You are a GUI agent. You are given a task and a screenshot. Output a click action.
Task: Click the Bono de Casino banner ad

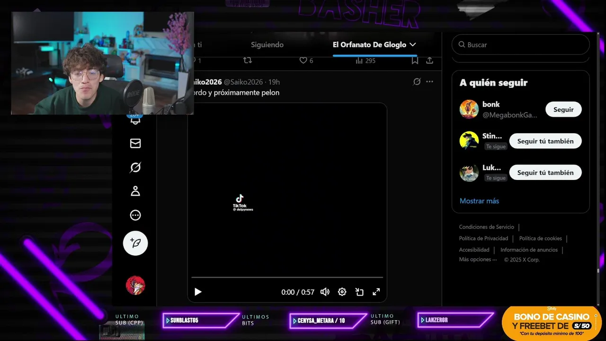coord(552,323)
